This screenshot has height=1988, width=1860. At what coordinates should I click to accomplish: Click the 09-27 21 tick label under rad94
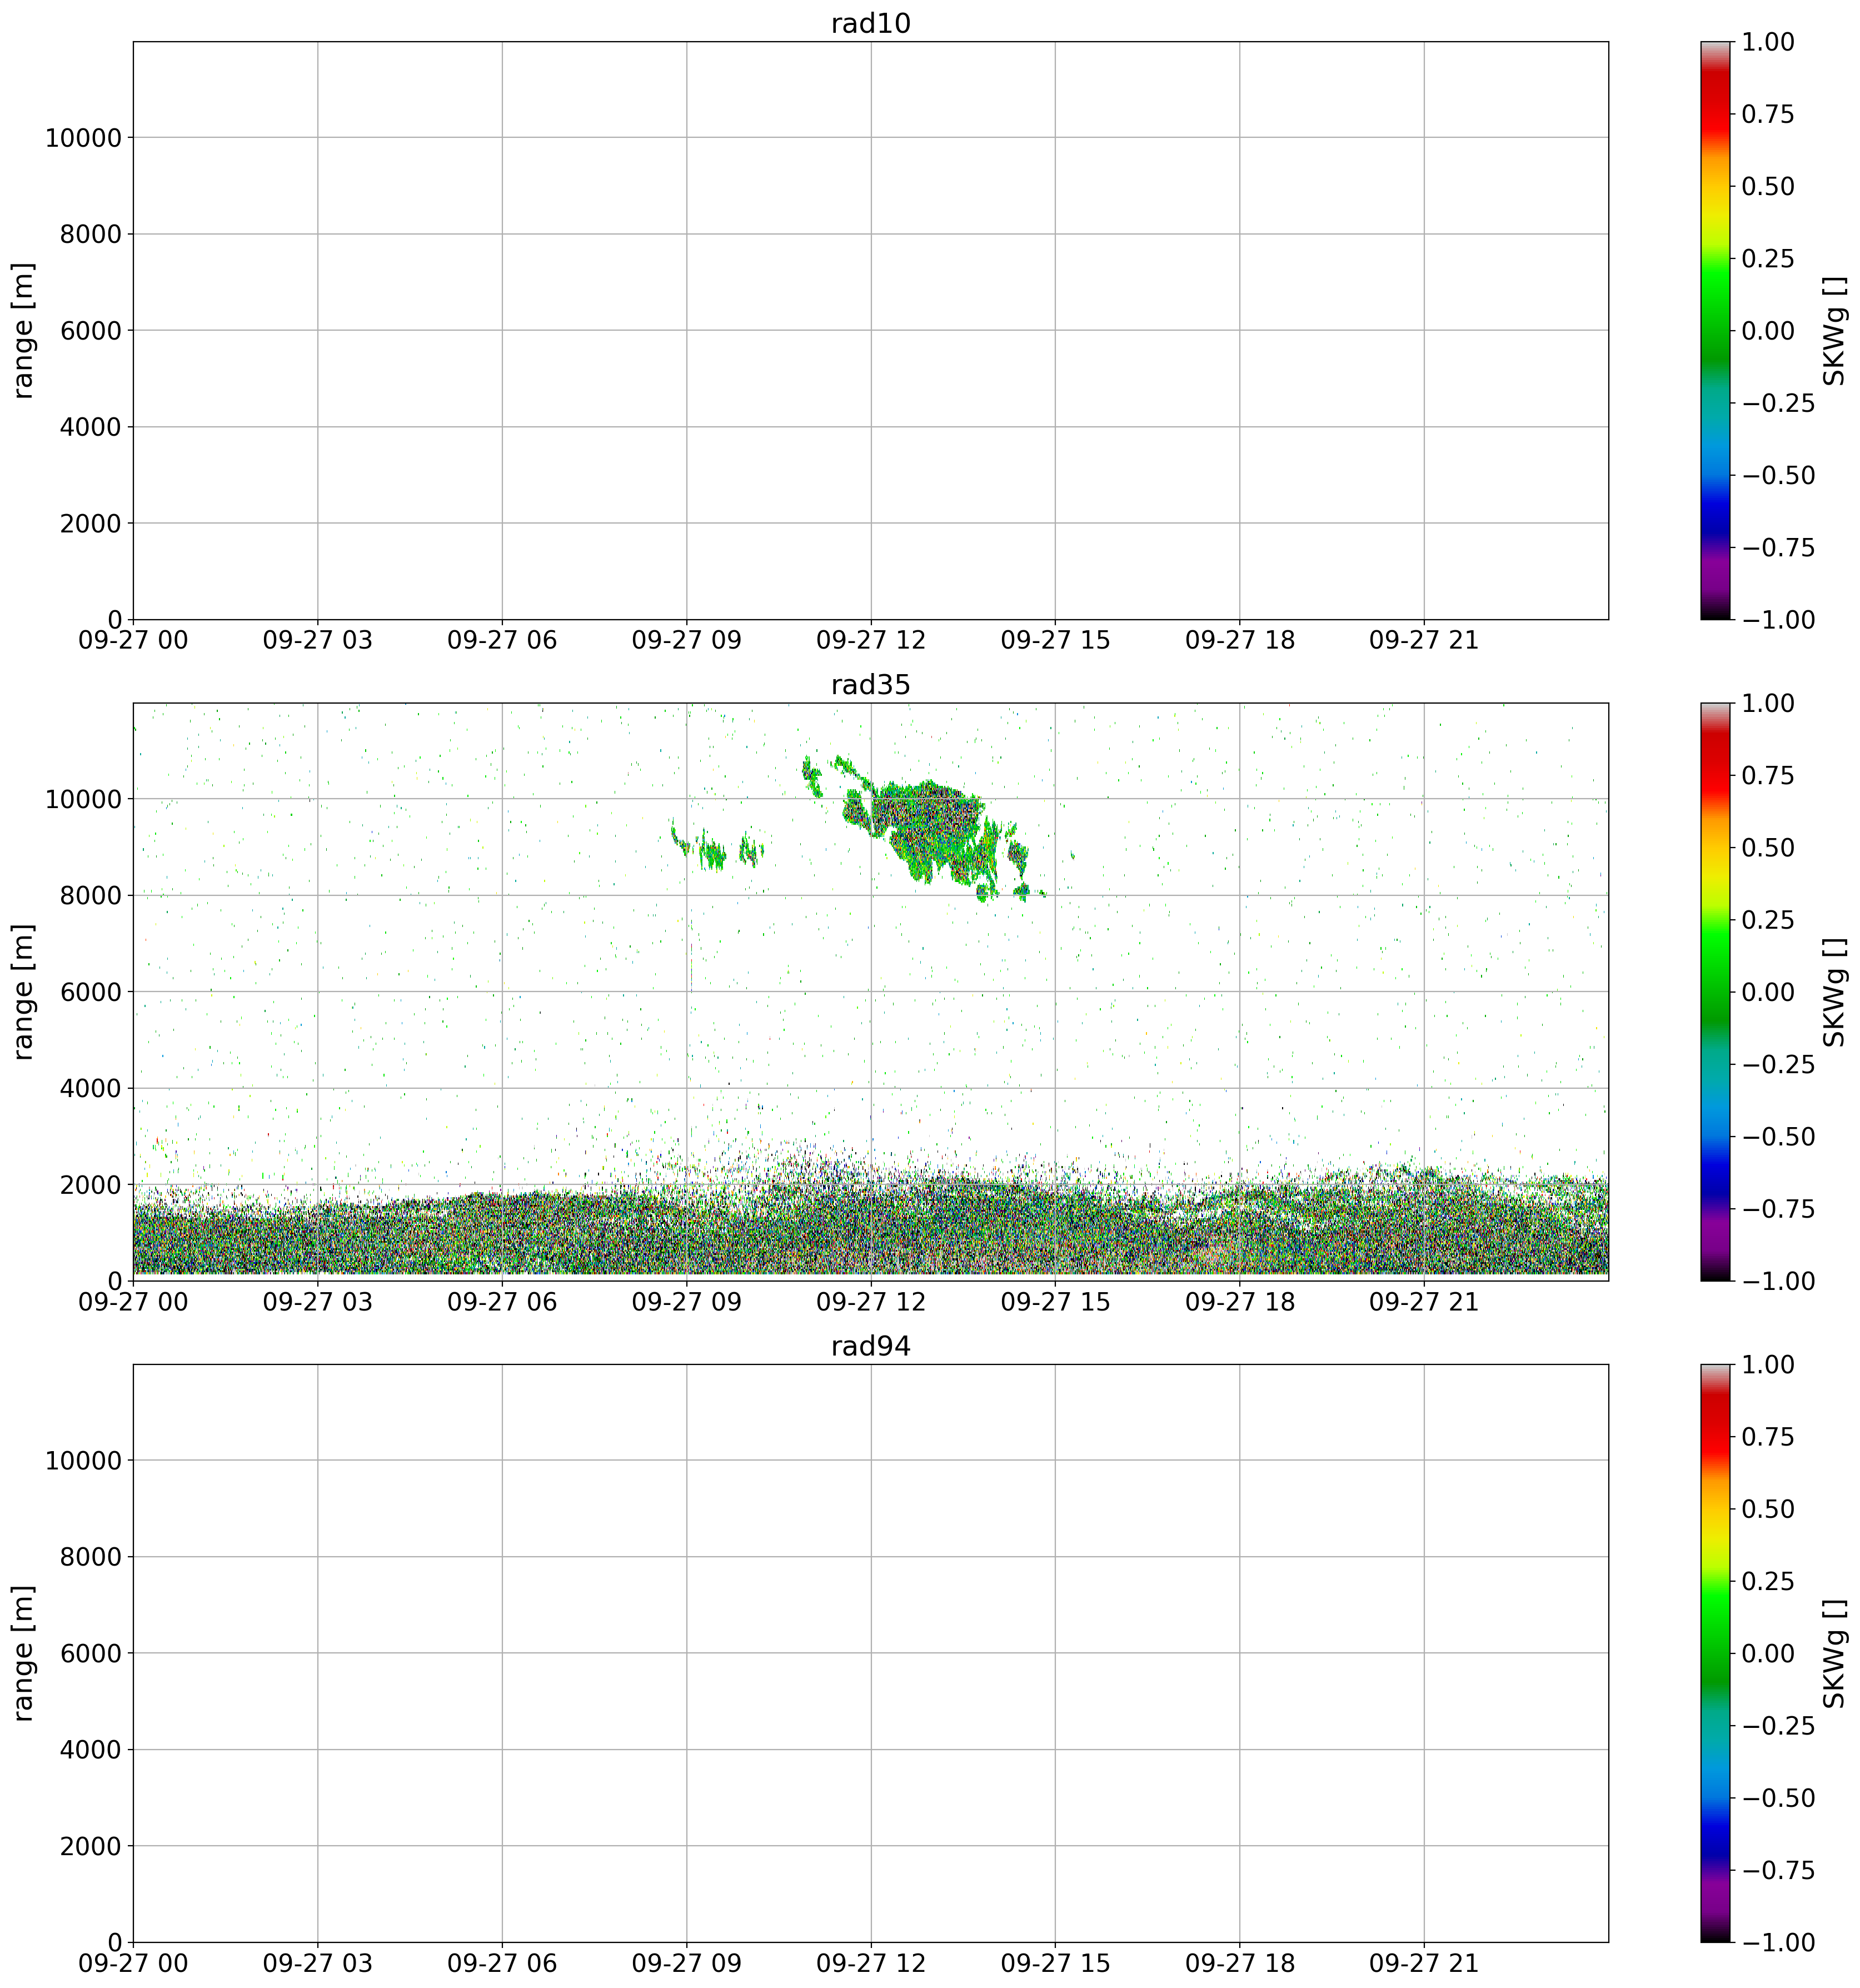pos(1423,1963)
